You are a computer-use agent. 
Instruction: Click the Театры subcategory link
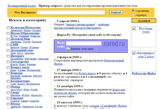[27, 31]
